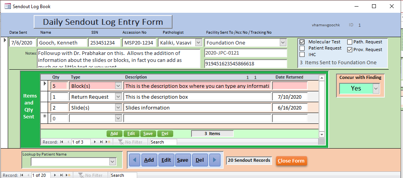Go to previous sendout record in bottom navigator

click(28, 175)
